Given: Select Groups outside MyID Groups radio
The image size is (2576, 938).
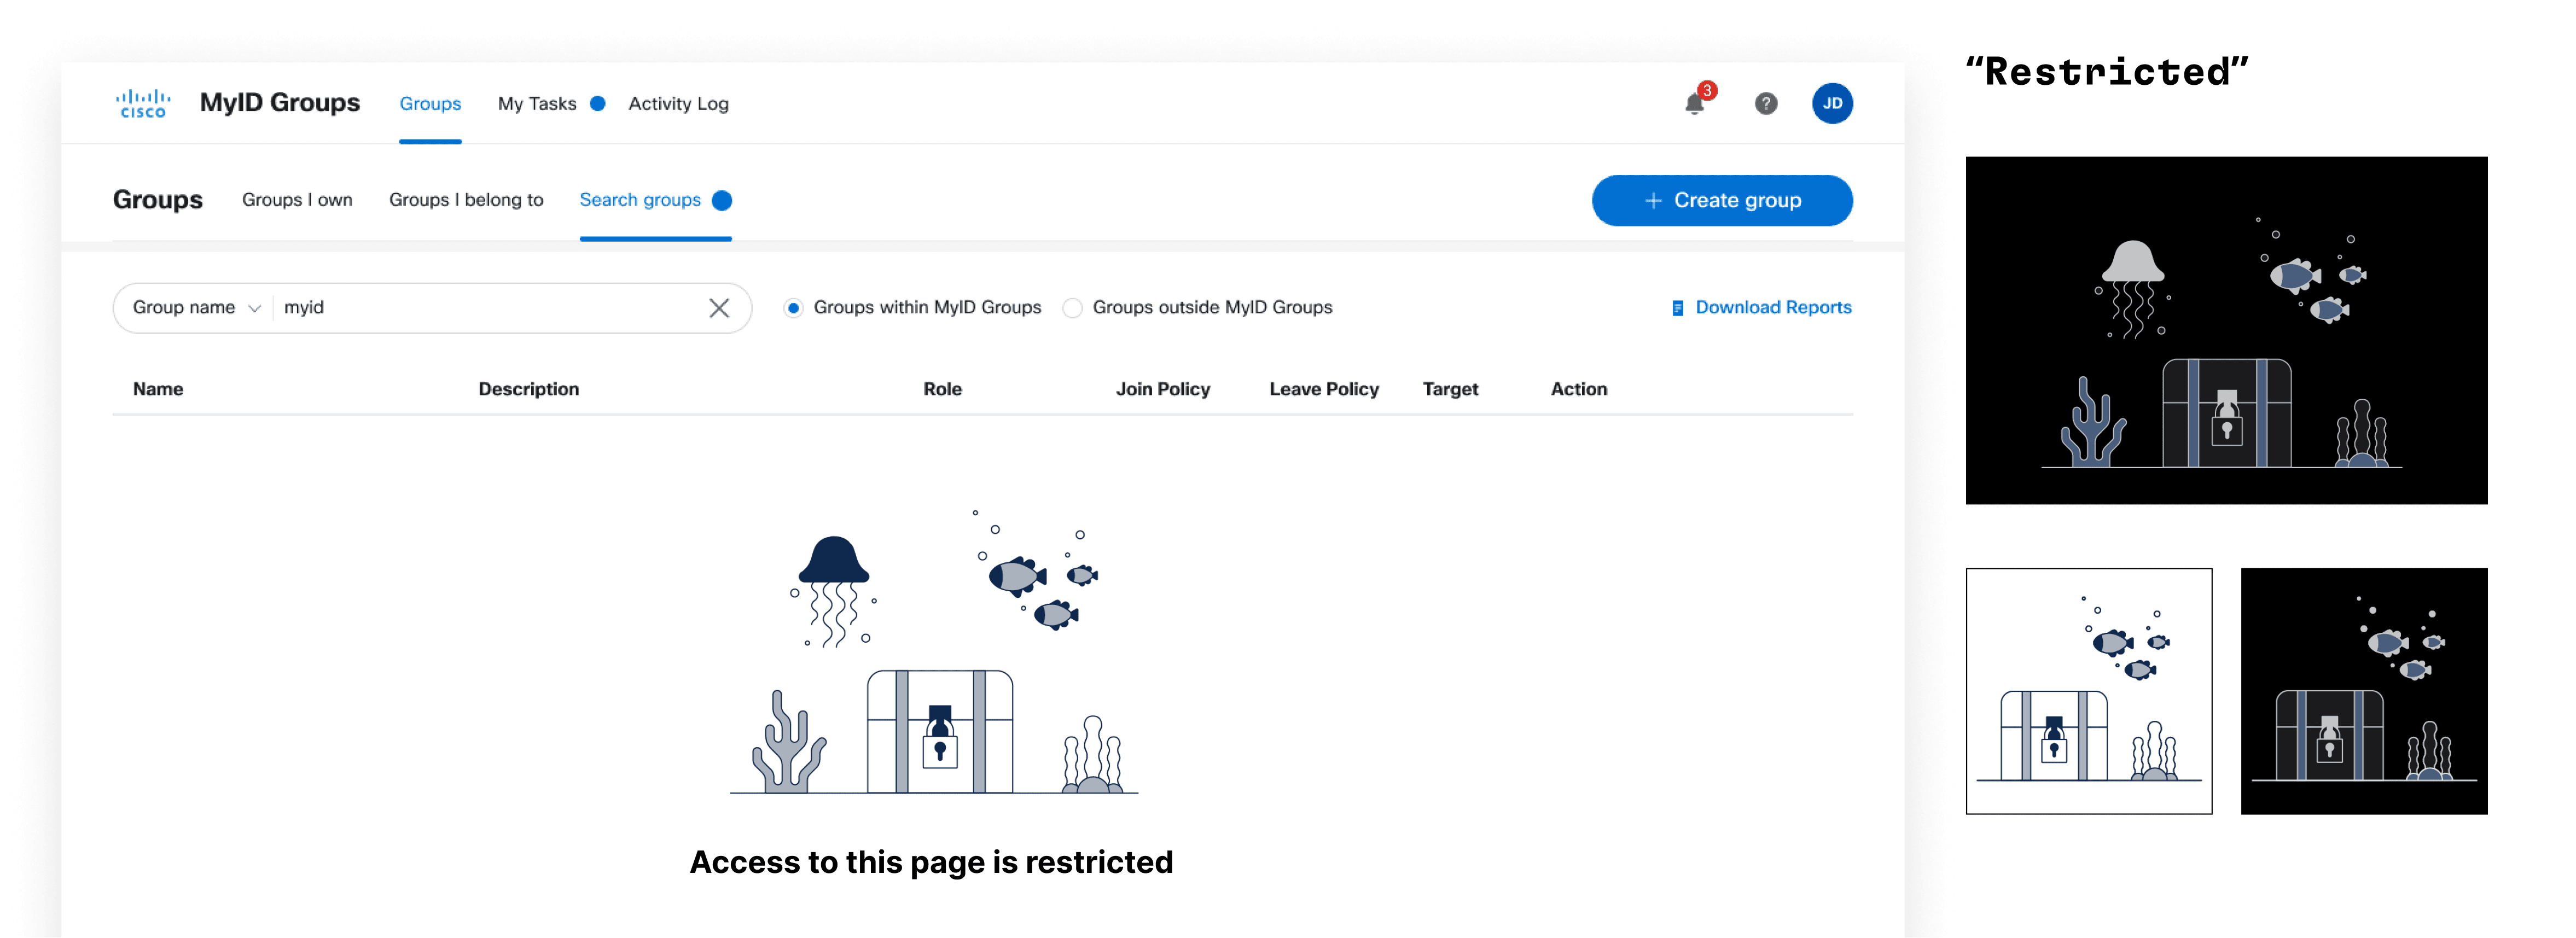Looking at the screenshot, I should click(1072, 308).
